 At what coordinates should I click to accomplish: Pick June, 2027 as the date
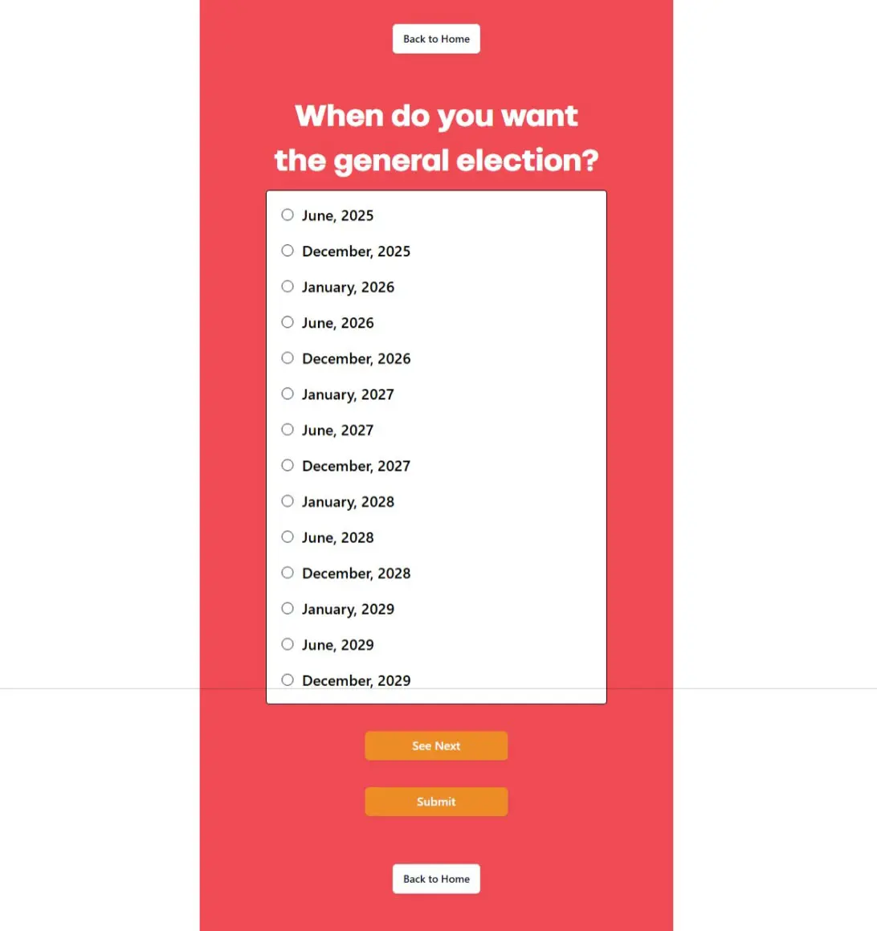coord(288,430)
